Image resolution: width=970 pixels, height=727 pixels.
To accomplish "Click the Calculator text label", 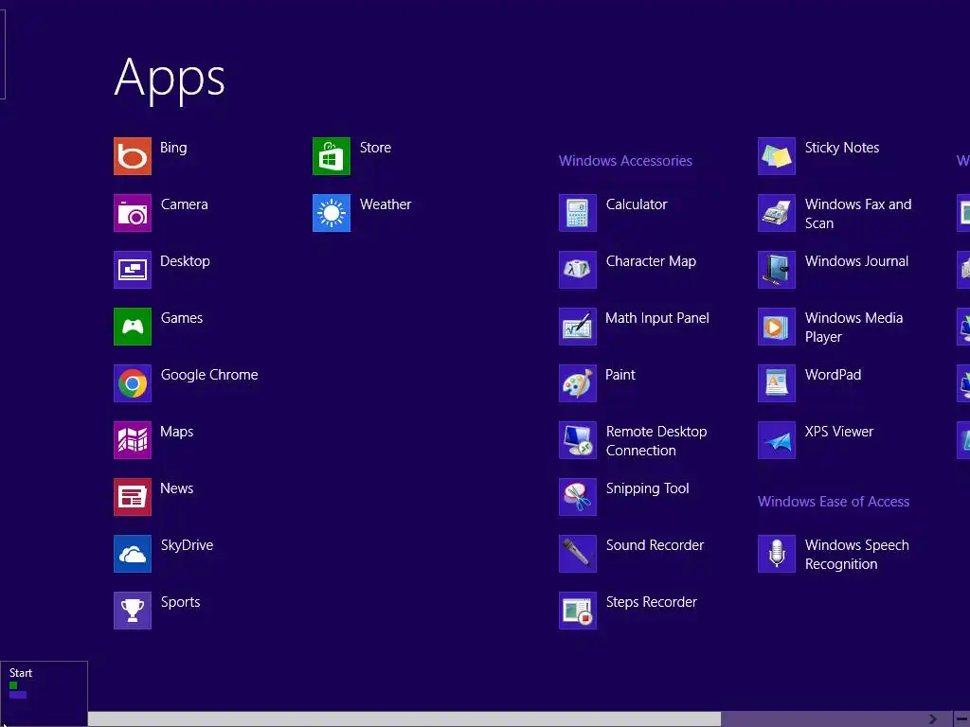I will coord(637,204).
